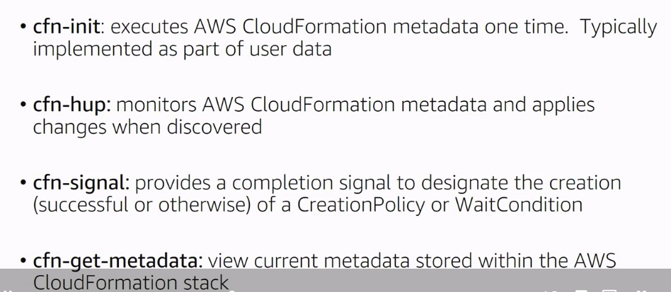Select the bold cfn-hup term
671x292 pixels.
(69, 105)
